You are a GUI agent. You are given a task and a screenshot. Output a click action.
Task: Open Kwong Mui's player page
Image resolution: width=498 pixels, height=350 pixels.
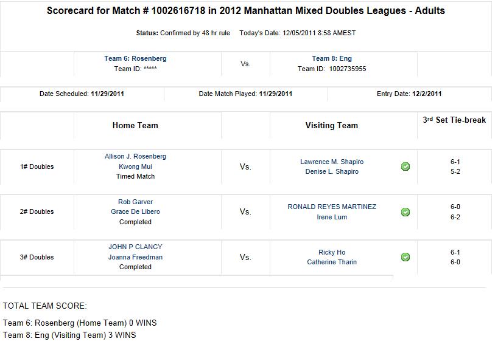tap(135, 166)
